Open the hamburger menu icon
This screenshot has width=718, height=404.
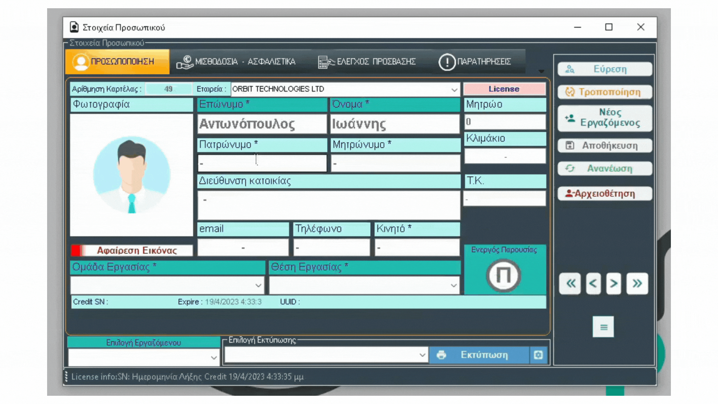coord(603,327)
